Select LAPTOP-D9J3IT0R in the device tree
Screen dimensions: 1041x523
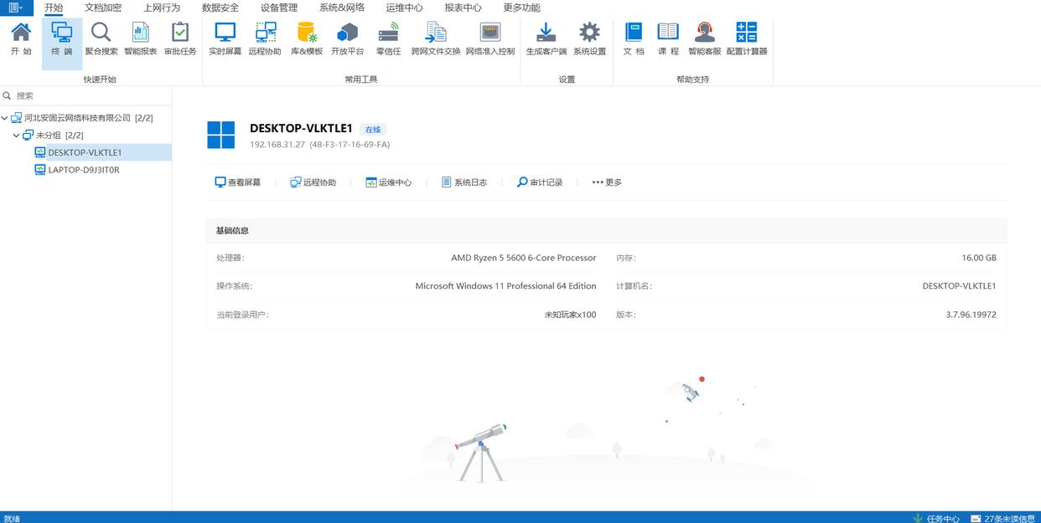coord(84,170)
